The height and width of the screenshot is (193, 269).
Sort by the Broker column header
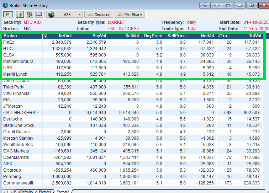(x=22, y=36)
